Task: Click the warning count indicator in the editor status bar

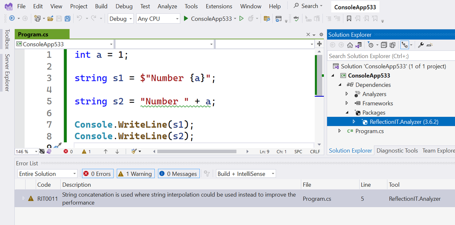Action: coord(87,151)
